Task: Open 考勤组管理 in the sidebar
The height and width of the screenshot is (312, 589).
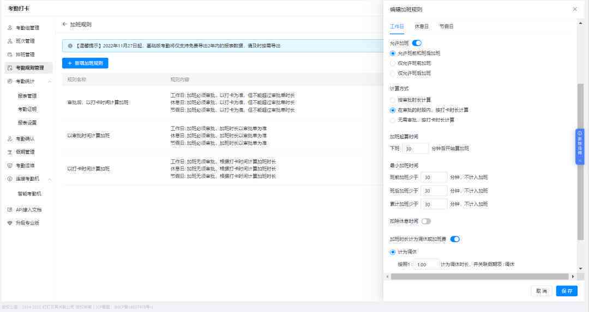Action: click(x=27, y=28)
